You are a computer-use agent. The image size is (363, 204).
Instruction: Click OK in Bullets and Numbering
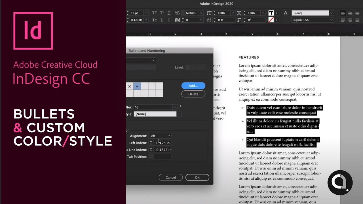pyautogui.click(x=197, y=177)
